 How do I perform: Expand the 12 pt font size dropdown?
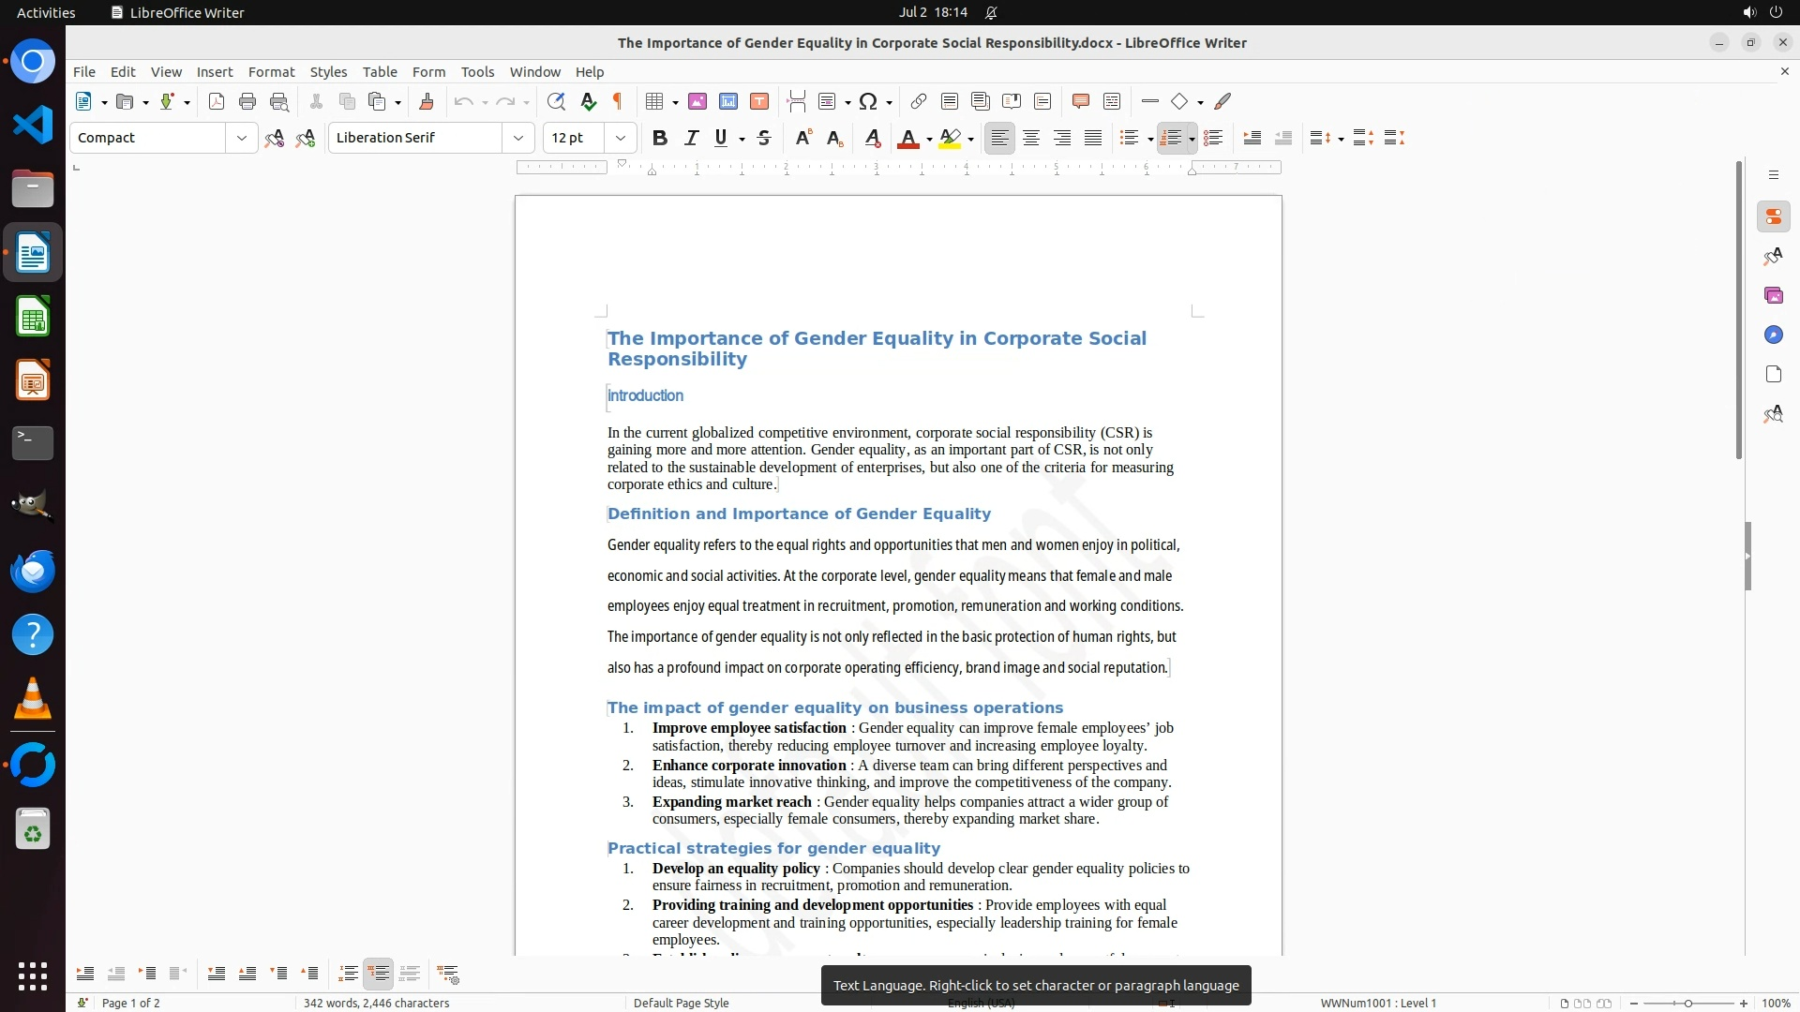tap(621, 139)
